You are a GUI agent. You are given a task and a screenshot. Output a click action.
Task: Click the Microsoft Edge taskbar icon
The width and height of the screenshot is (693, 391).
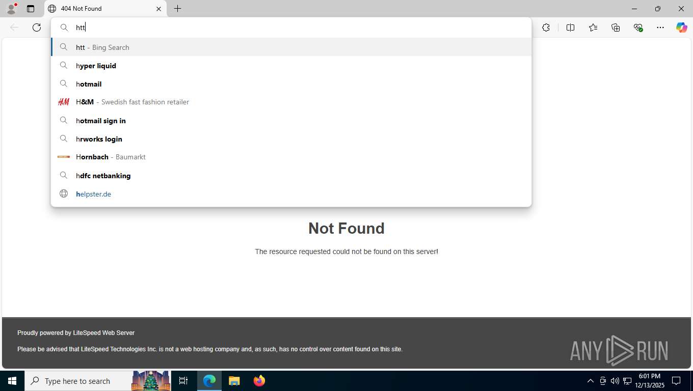(209, 381)
